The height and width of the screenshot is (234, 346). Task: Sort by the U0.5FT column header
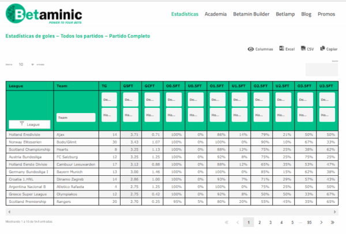click(x=196, y=86)
